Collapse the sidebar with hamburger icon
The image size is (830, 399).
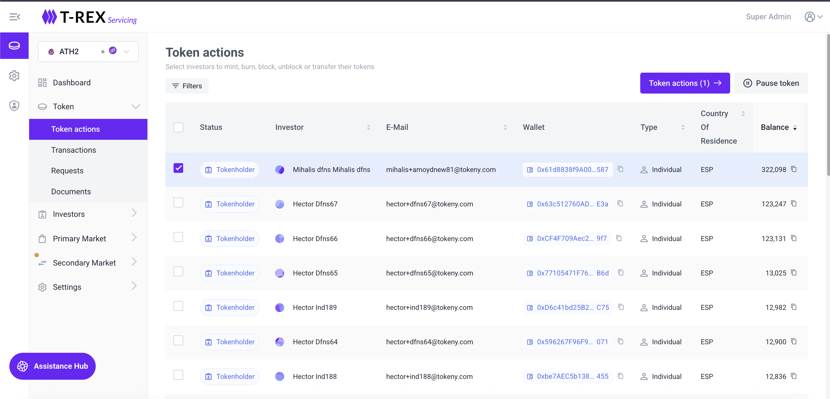[x=15, y=17]
